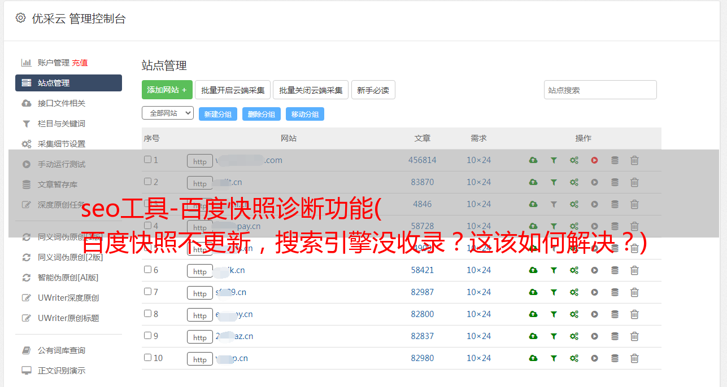The height and width of the screenshot is (387, 727).
Task: Click the play icon for site 58728
Action: 594,226
